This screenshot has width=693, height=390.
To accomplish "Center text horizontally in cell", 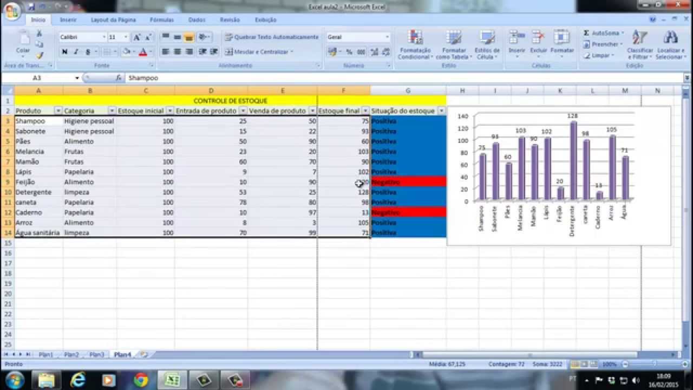I will click(177, 52).
